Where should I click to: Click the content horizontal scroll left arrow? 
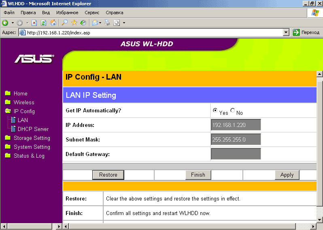click(x=66, y=226)
